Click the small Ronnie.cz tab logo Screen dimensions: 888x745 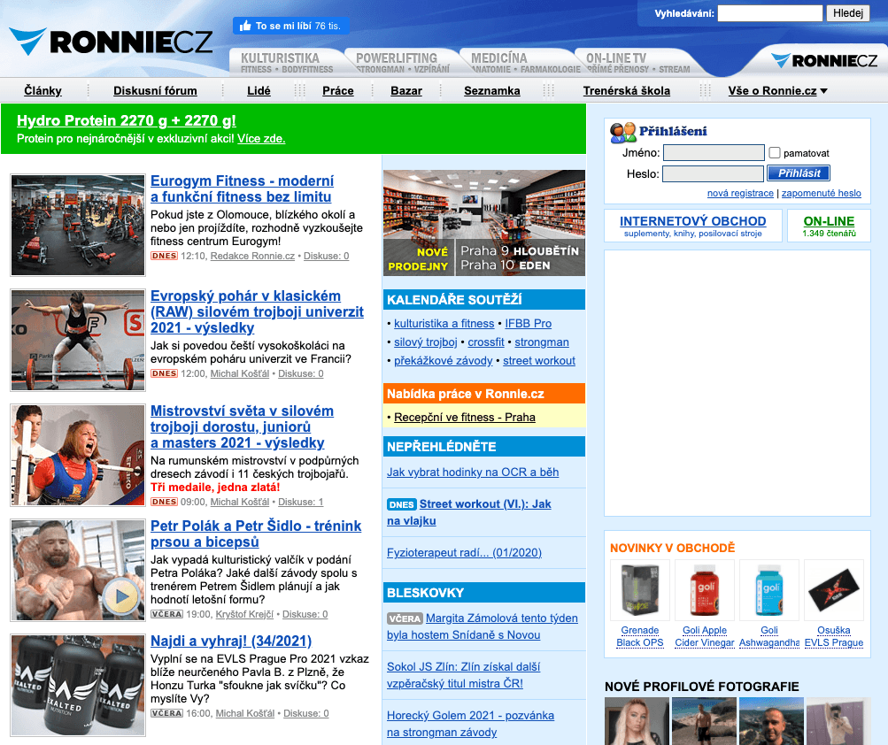pos(824,60)
